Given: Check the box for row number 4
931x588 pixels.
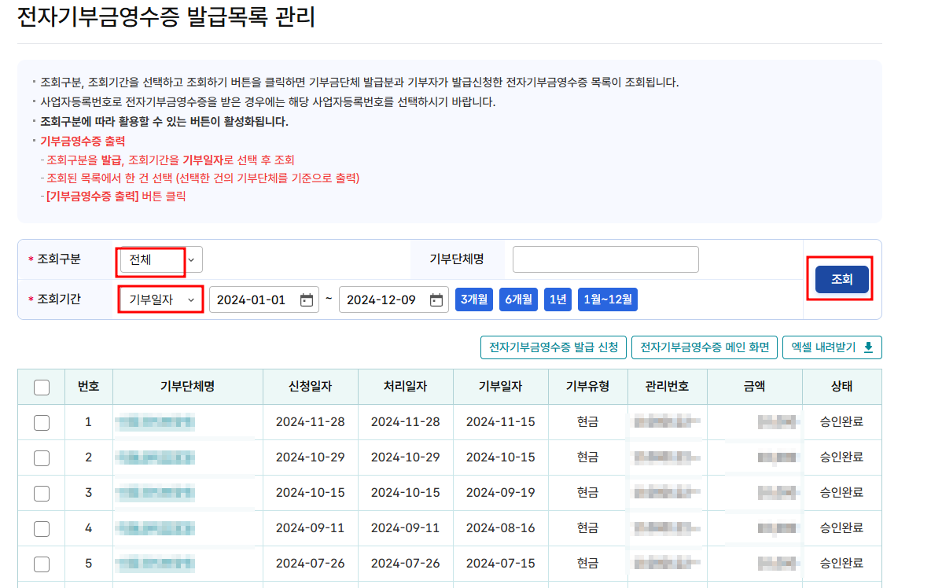Looking at the screenshot, I should click(x=42, y=529).
